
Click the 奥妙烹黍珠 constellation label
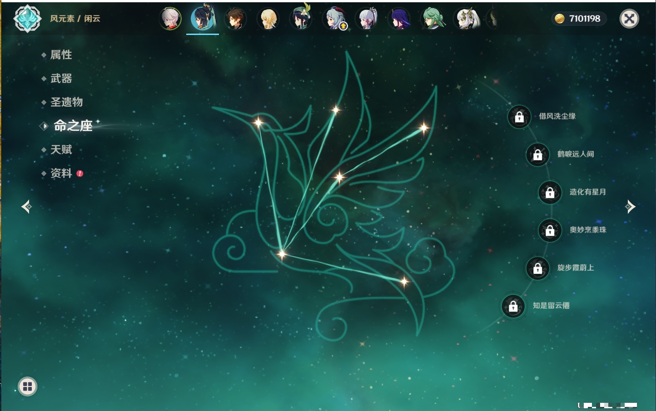click(x=588, y=230)
